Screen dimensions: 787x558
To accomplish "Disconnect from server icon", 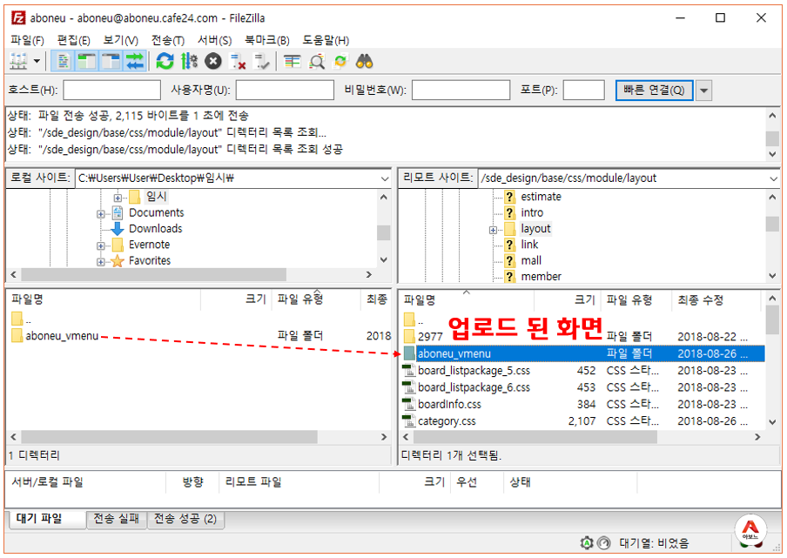I will tap(237, 62).
